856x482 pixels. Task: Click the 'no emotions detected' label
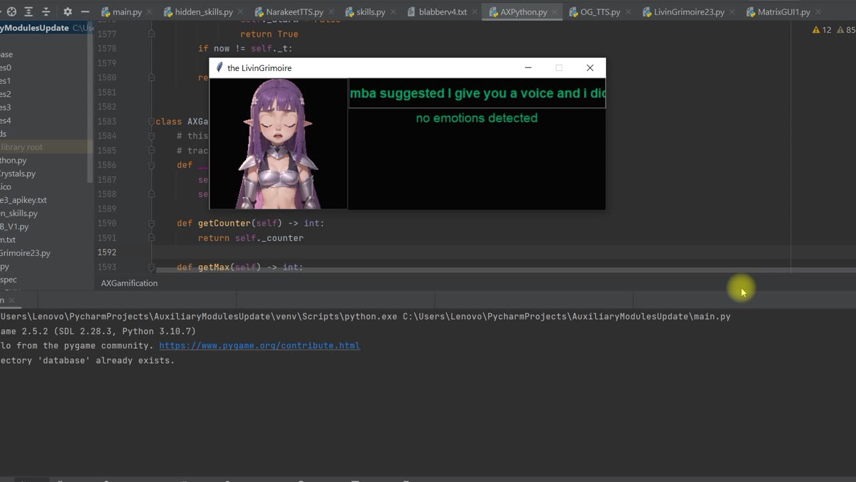477,118
